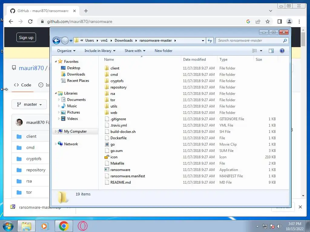Viewport: 310px width, 232px height.
Task: Select the ransomware application file
Action: click(x=120, y=170)
